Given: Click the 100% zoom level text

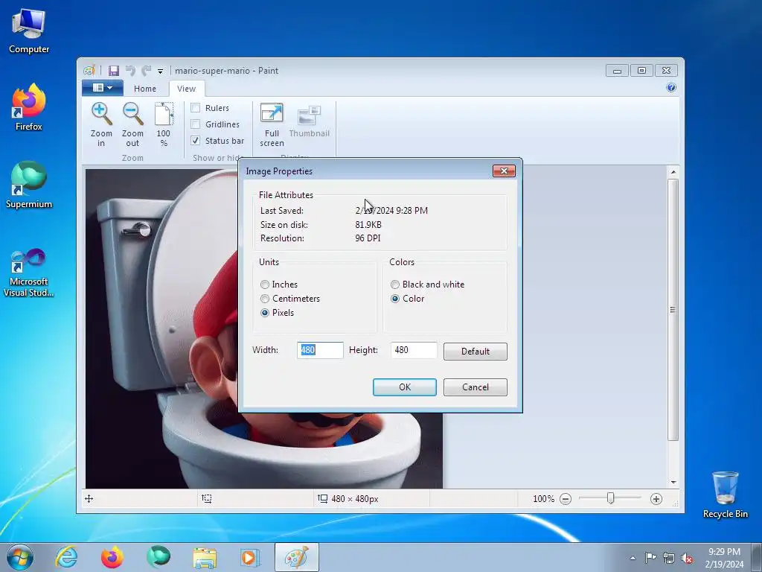Looking at the screenshot, I should [543, 498].
